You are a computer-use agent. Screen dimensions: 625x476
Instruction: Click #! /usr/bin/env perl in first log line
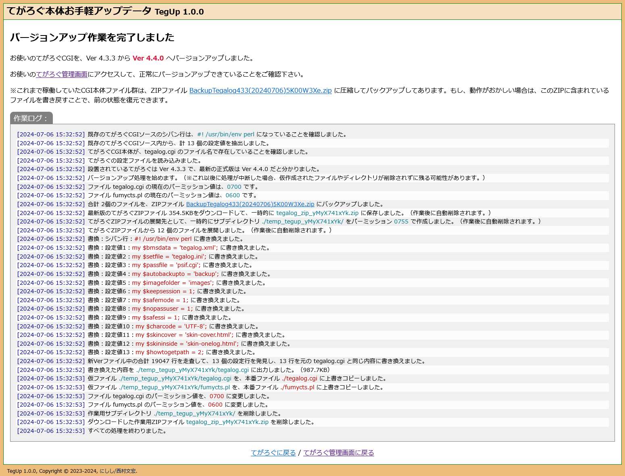click(226, 134)
